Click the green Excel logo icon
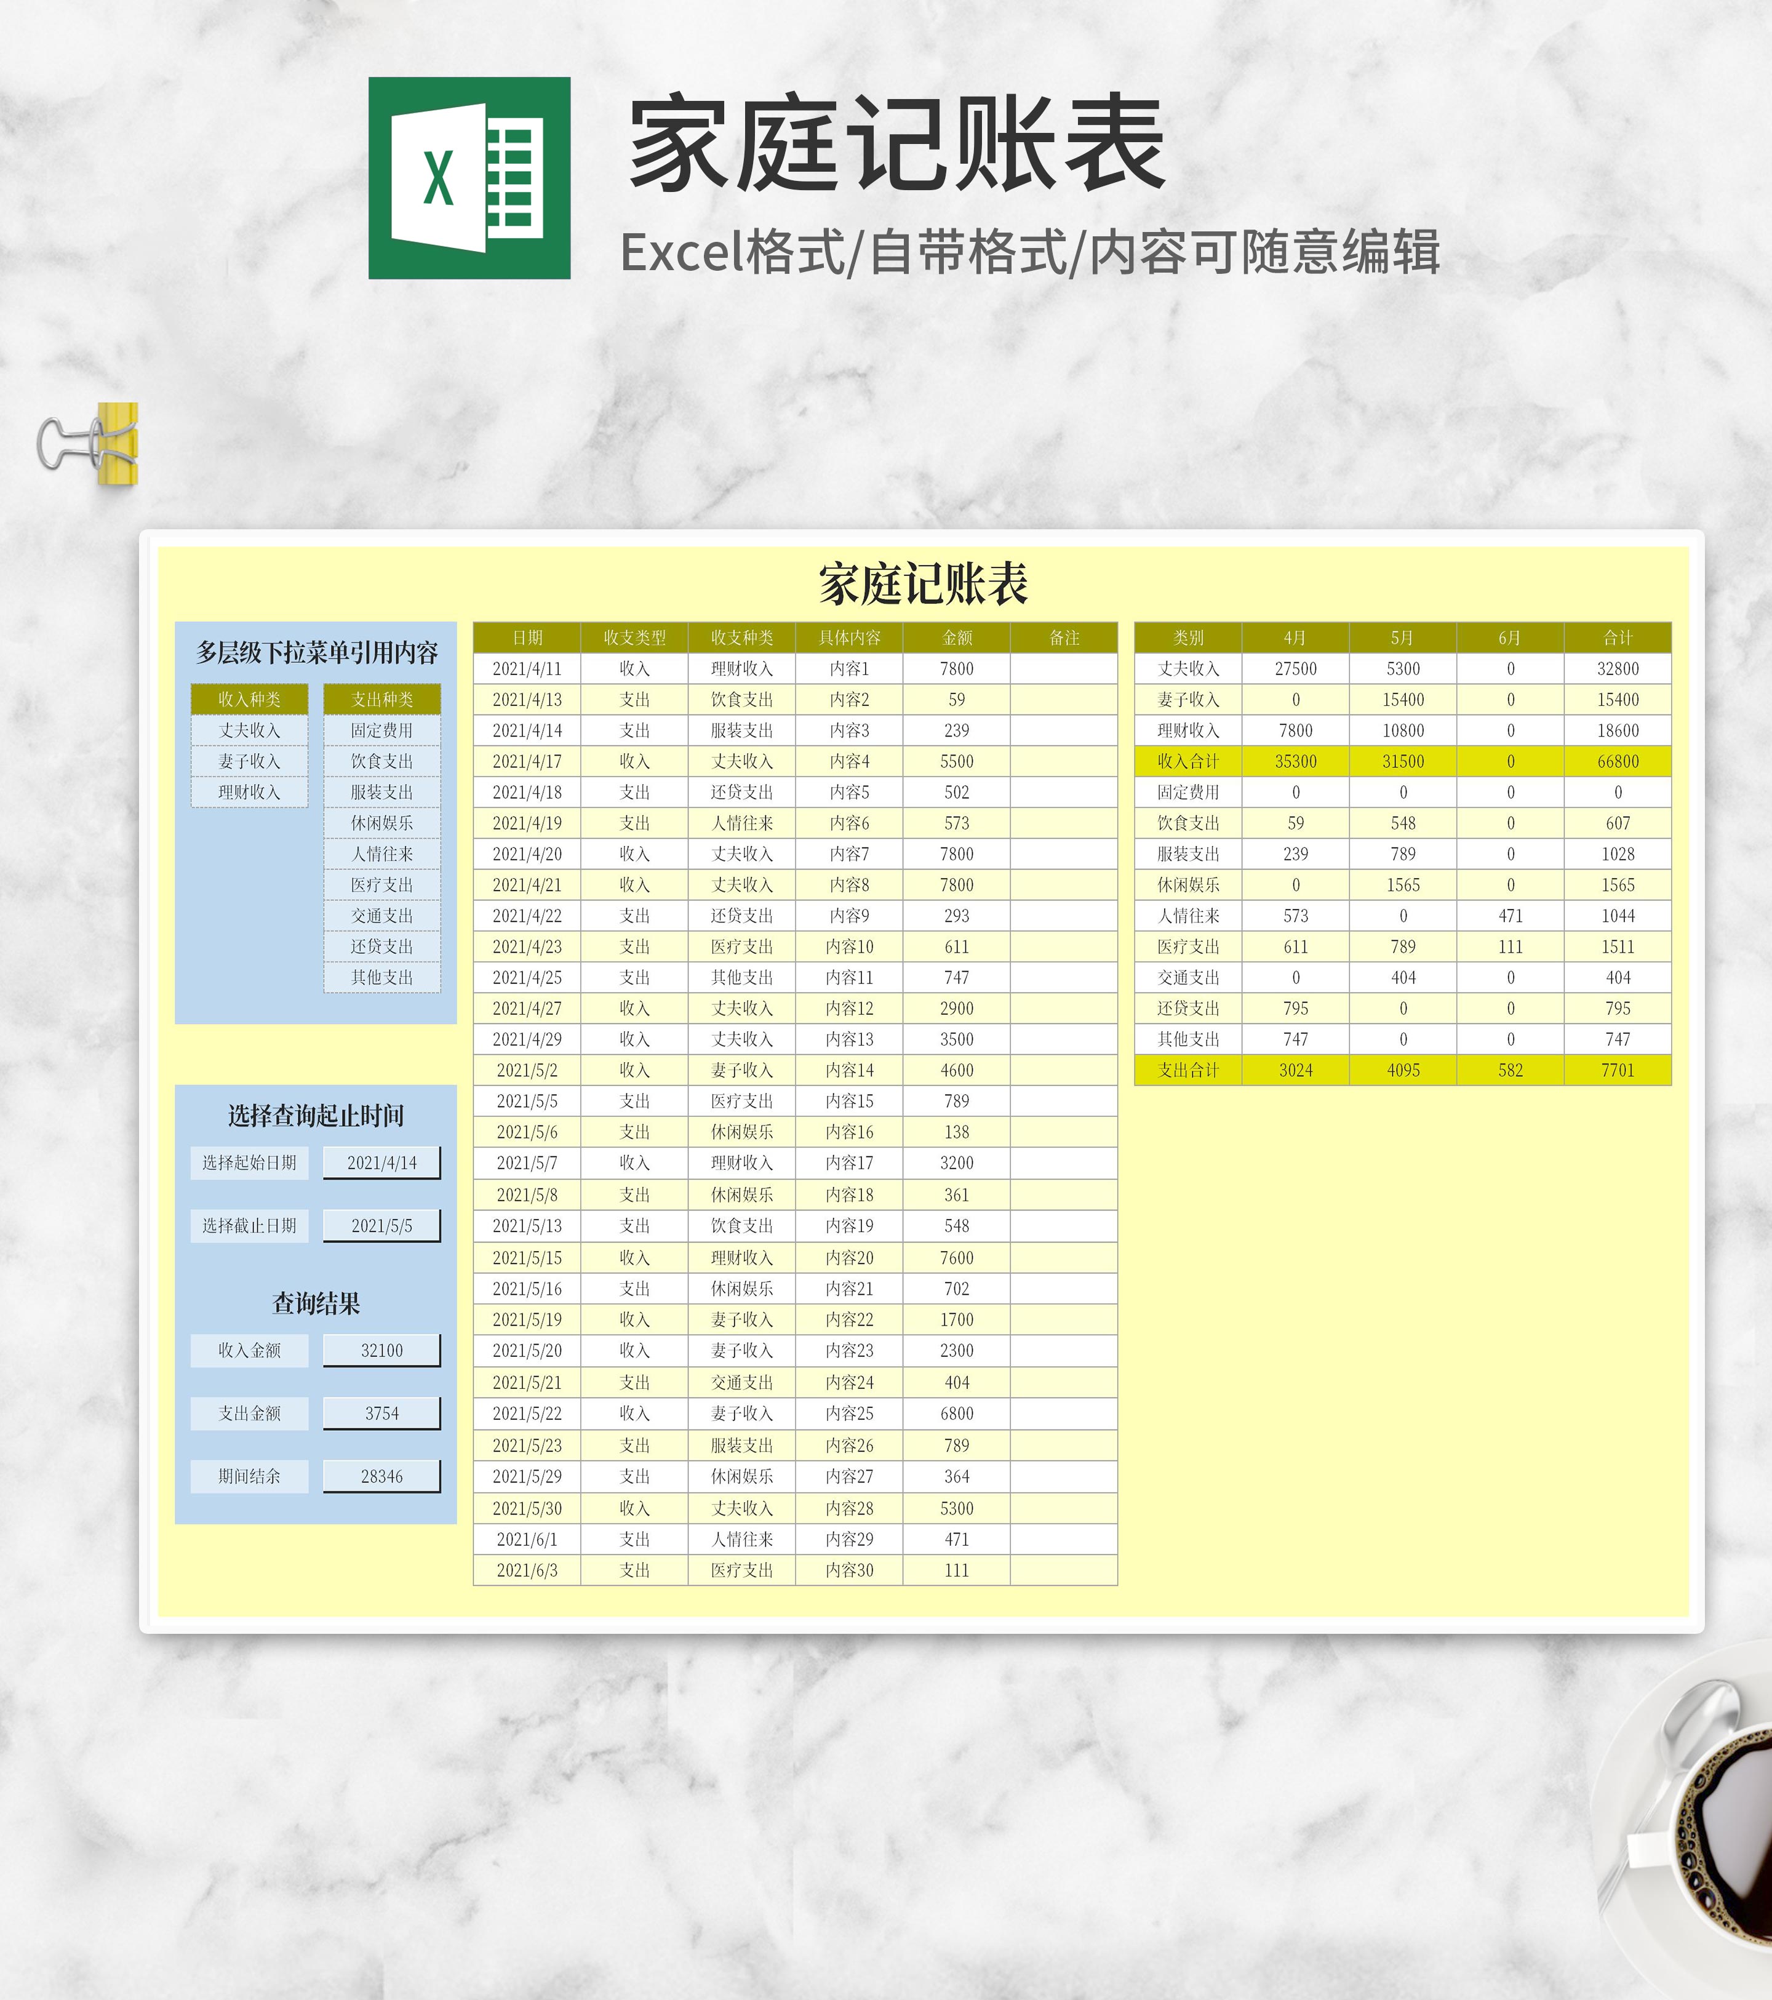This screenshot has width=1772, height=2000. pyautogui.click(x=469, y=178)
